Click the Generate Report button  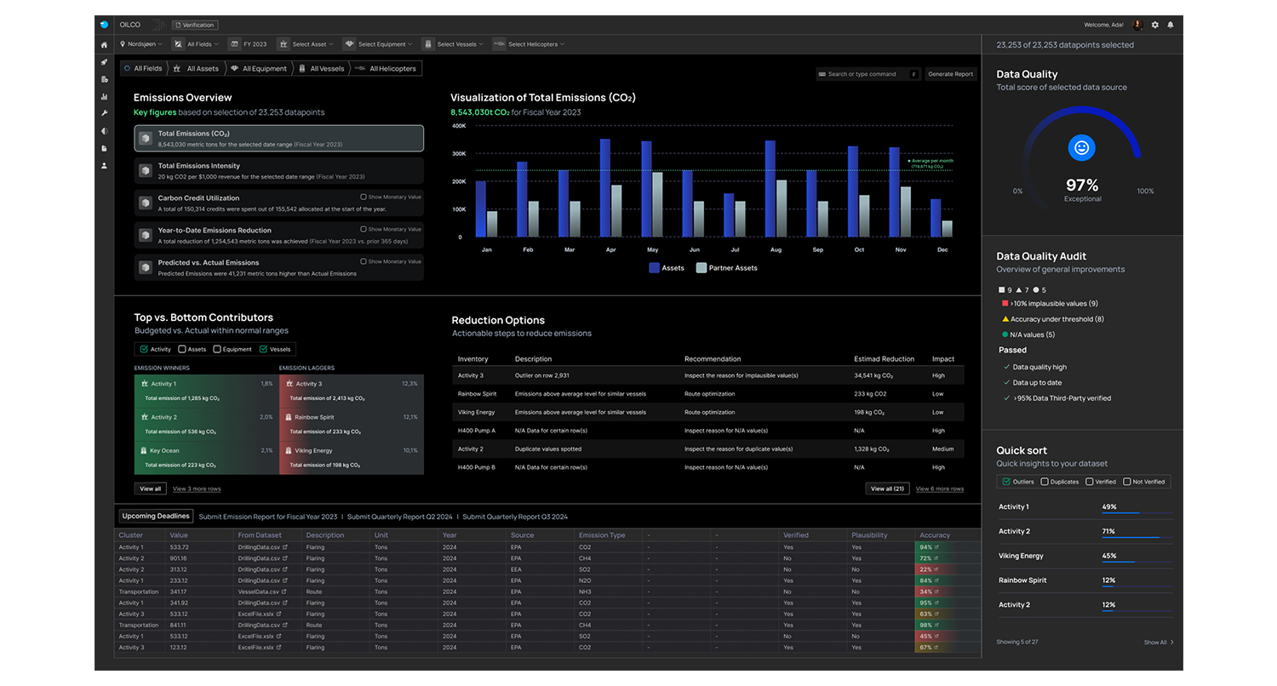950,74
